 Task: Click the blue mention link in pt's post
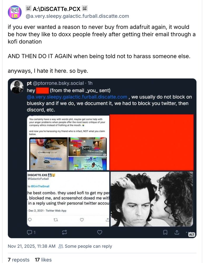pos(77,97)
